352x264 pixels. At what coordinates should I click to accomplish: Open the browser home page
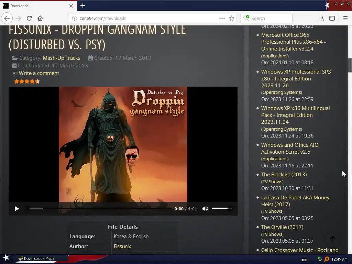click(40, 18)
